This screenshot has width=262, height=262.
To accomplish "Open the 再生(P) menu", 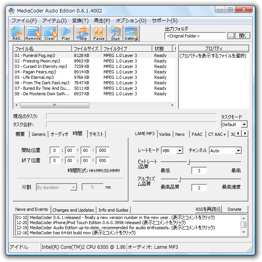I will [102, 21].
